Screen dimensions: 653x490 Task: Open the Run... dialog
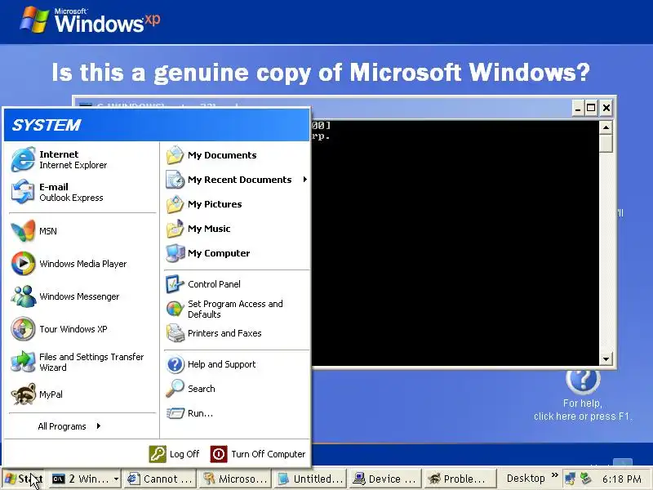pyautogui.click(x=237, y=413)
